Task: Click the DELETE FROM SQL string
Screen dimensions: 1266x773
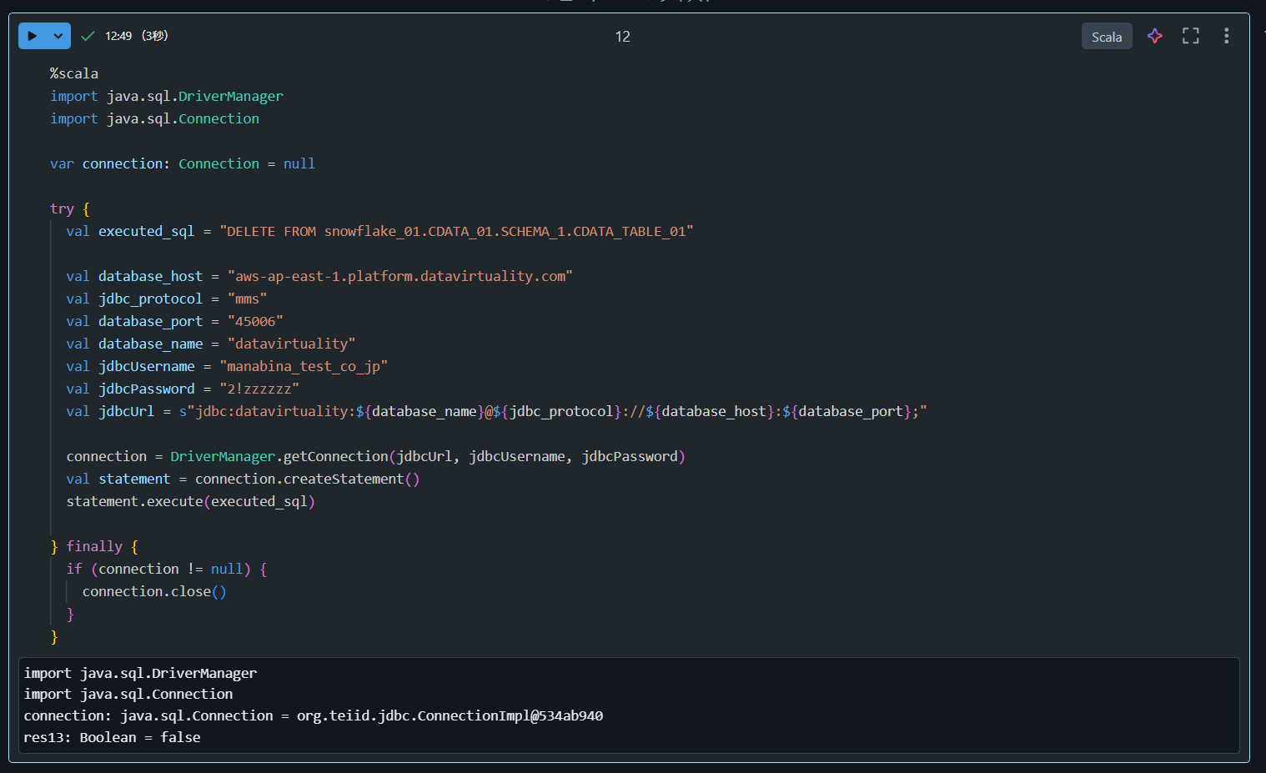Action: [456, 231]
